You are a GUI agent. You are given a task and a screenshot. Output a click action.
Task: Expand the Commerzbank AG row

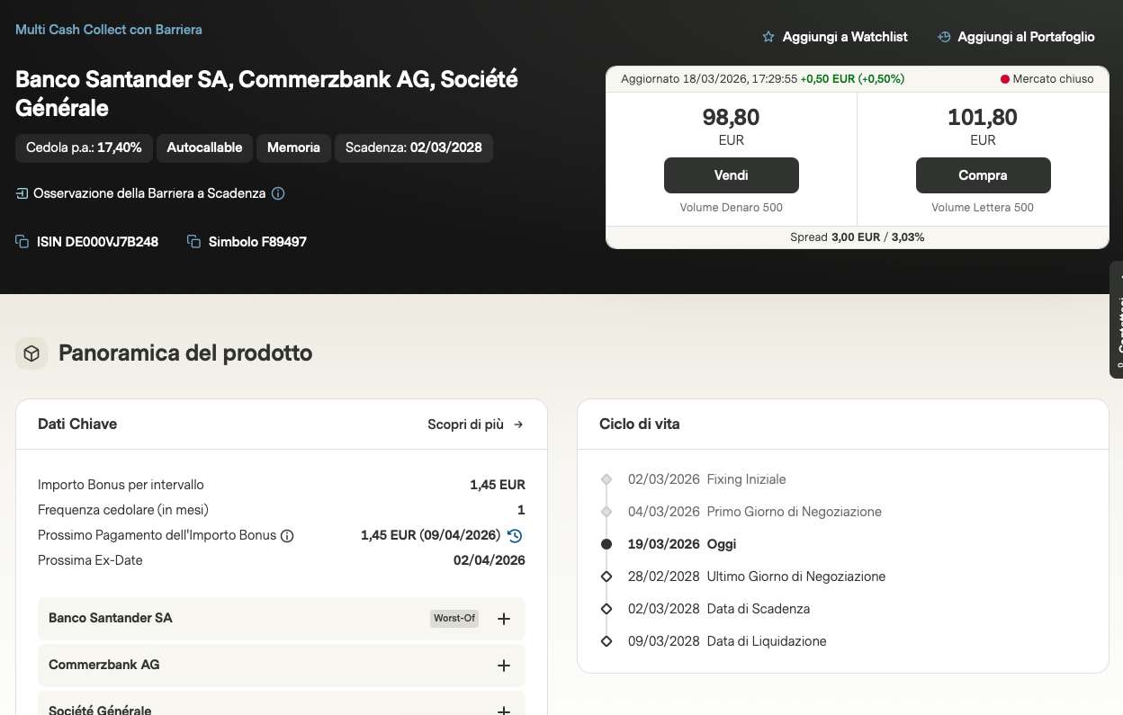tap(504, 666)
